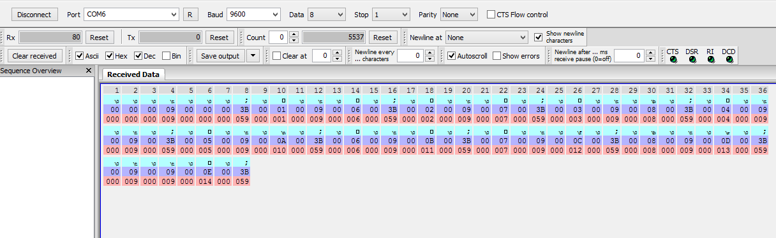Increase Clear at value up arrow
This screenshot has width=776, height=238.
point(338,53)
